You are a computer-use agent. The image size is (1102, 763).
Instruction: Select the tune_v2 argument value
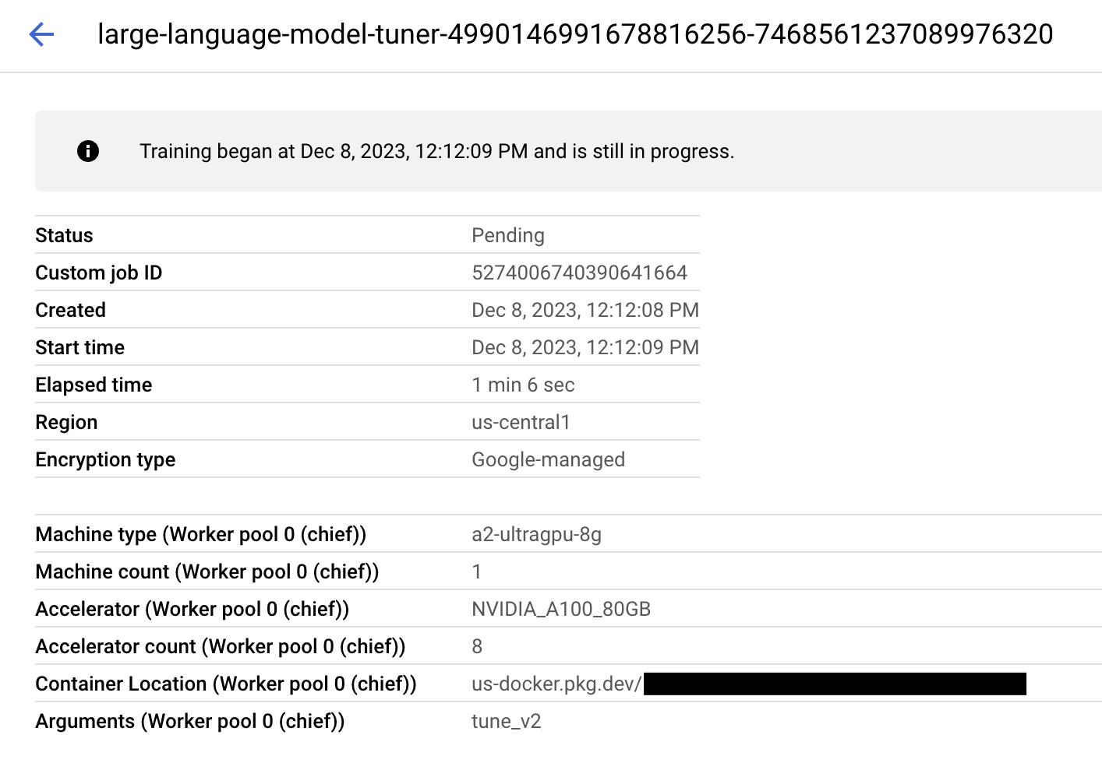coord(505,721)
